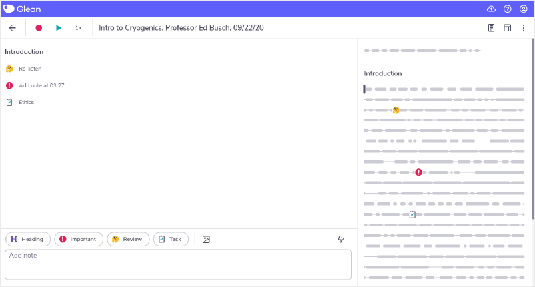Click the back arrow icon

point(13,28)
